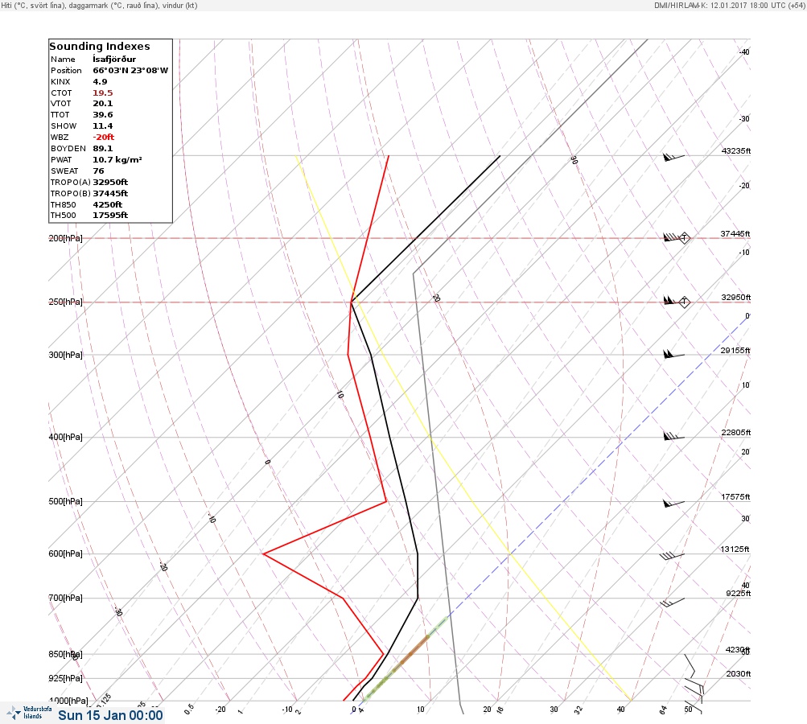Click the Sun 15 Jan 00:00 timestamp
This screenshot has height=724, width=807.
click(111, 715)
